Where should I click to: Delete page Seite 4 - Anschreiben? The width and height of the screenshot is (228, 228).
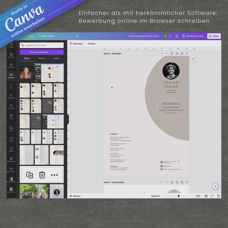point(182,182)
